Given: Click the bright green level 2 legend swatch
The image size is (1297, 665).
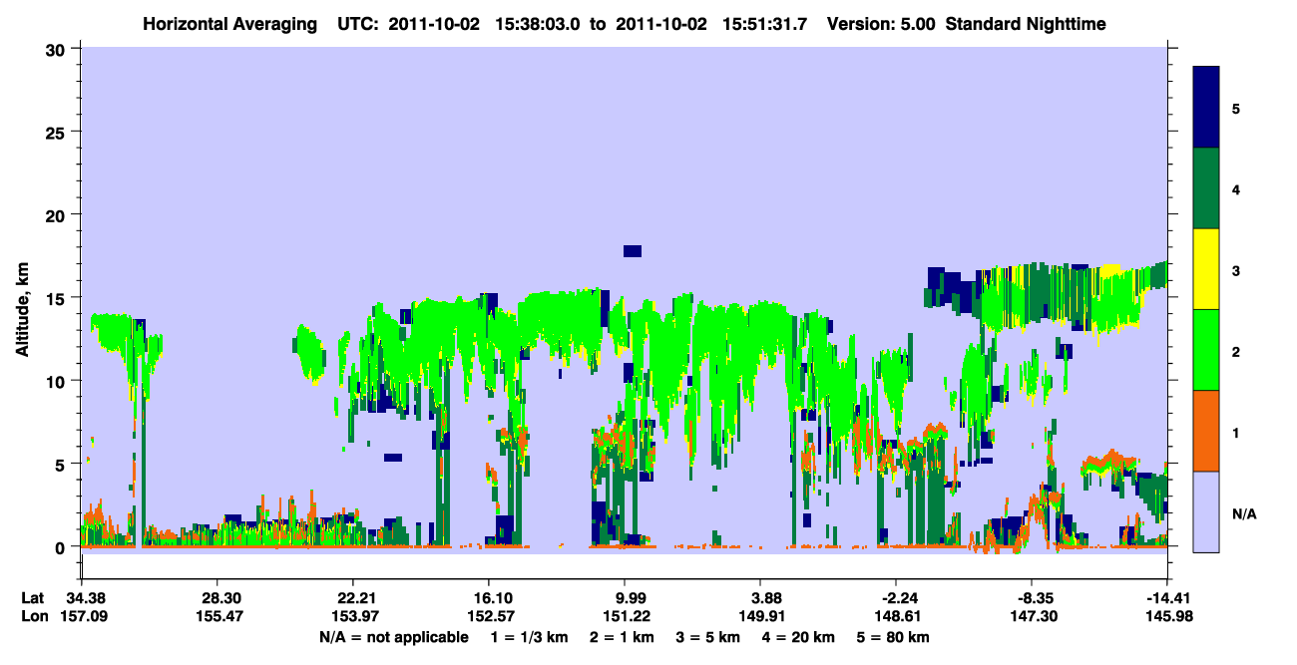Looking at the screenshot, I should [1206, 350].
